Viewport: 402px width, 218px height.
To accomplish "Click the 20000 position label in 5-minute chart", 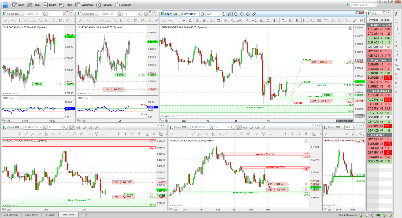I will point(38,84).
